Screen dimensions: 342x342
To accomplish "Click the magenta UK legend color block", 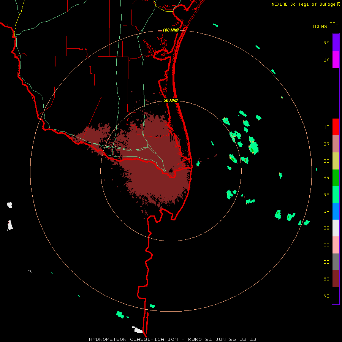I will [336, 60].
